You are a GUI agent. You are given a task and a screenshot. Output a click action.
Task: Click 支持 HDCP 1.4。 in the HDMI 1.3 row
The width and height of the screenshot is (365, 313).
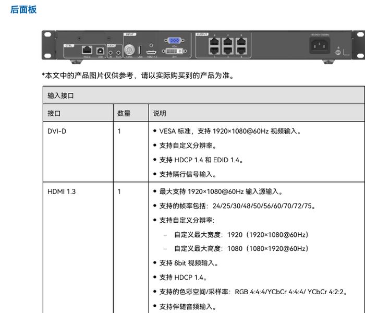coord(183,278)
